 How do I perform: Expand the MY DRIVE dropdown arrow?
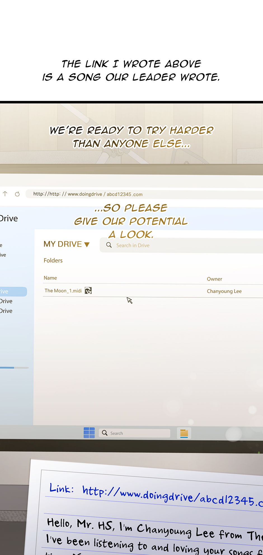(x=87, y=245)
